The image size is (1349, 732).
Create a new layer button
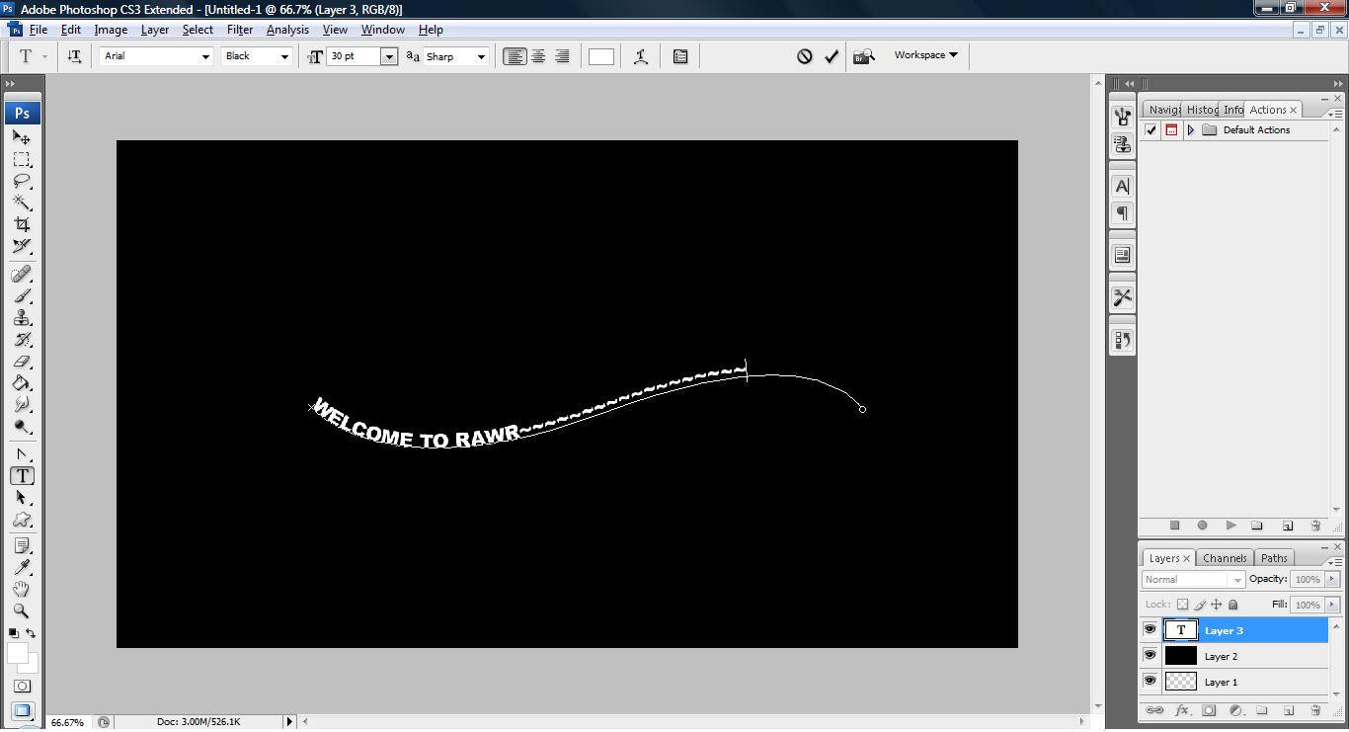point(1288,710)
